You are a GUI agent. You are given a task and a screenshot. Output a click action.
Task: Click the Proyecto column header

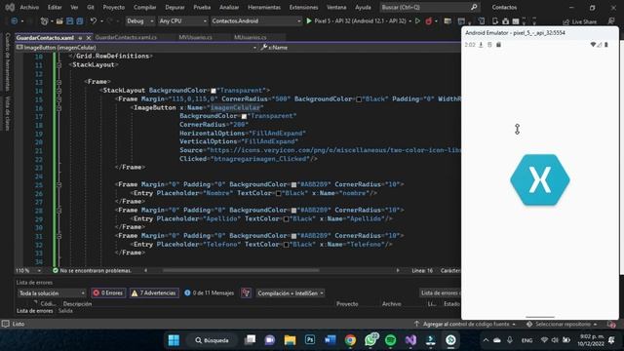coord(347,303)
